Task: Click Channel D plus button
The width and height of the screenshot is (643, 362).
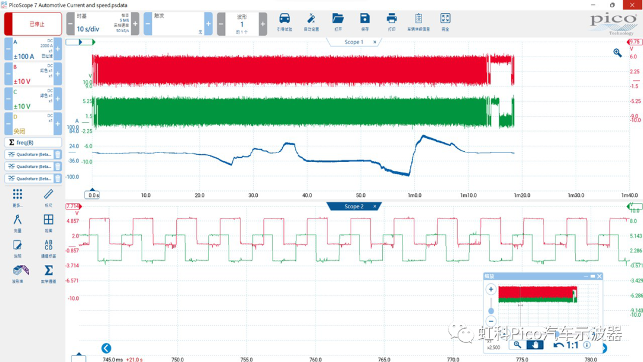Action: 58,124
